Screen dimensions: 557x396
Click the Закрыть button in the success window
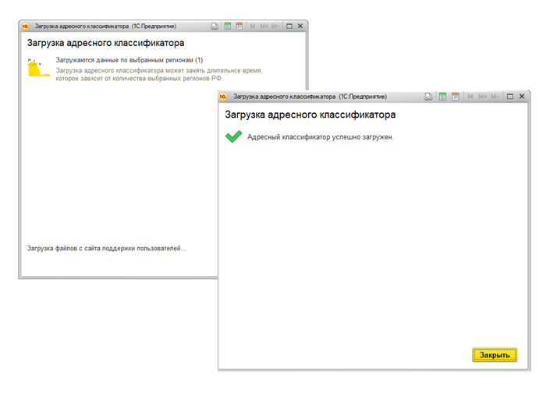[x=495, y=355]
